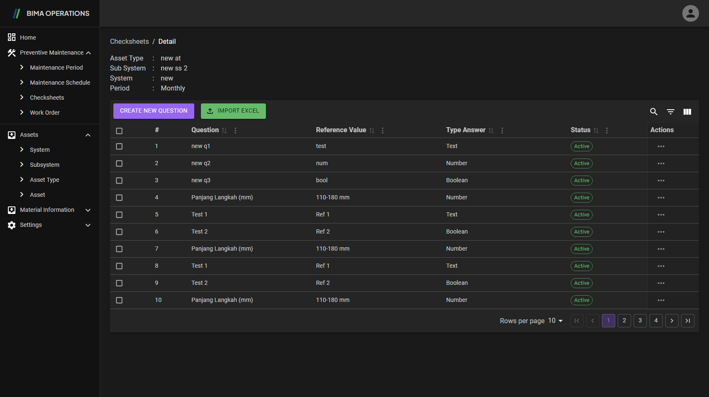
Task: Expand the Material Information menu
Action: point(88,210)
